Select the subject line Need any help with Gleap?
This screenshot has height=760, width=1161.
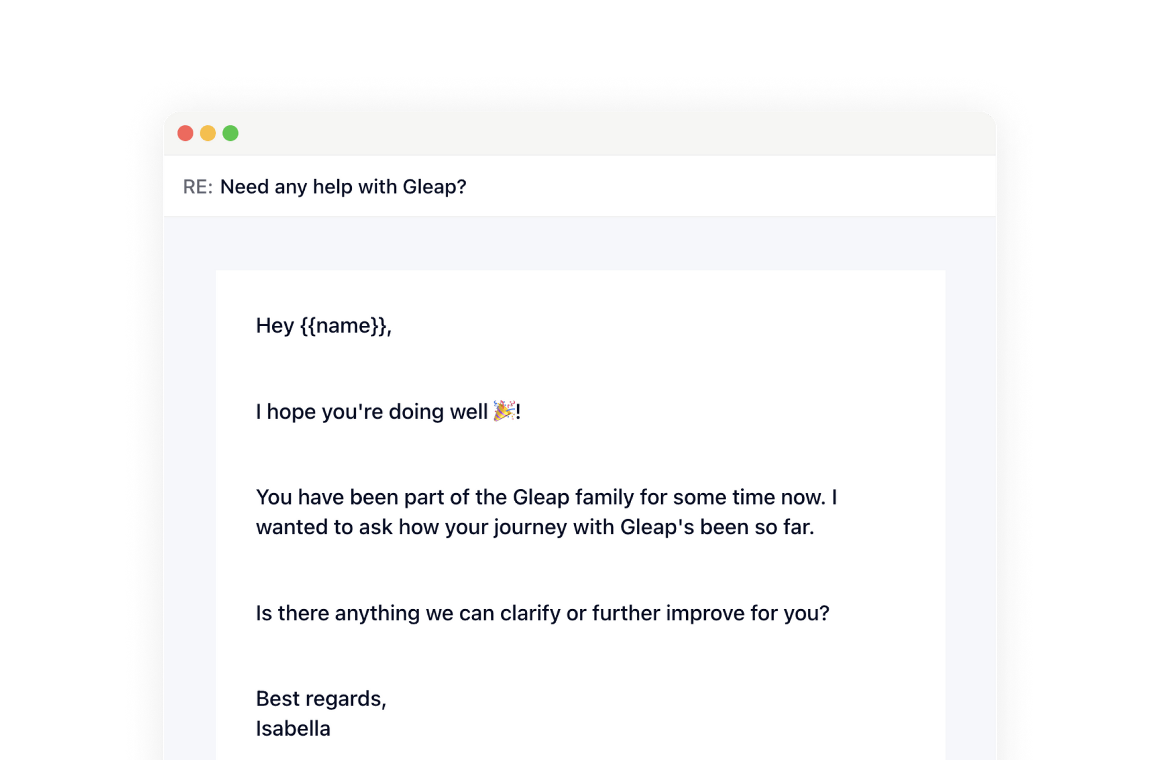click(344, 186)
